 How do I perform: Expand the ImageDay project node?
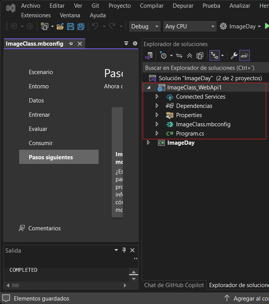tap(149, 143)
